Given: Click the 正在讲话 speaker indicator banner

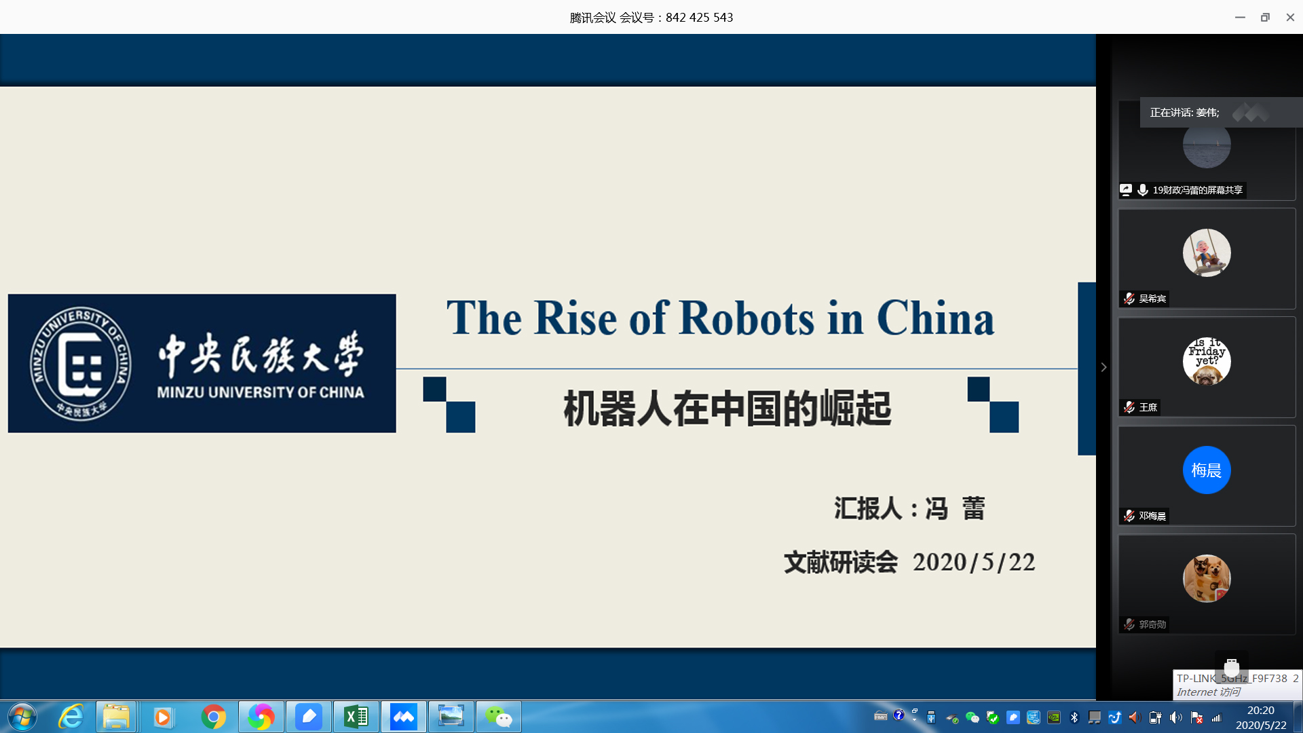Looking at the screenshot, I should point(1184,113).
